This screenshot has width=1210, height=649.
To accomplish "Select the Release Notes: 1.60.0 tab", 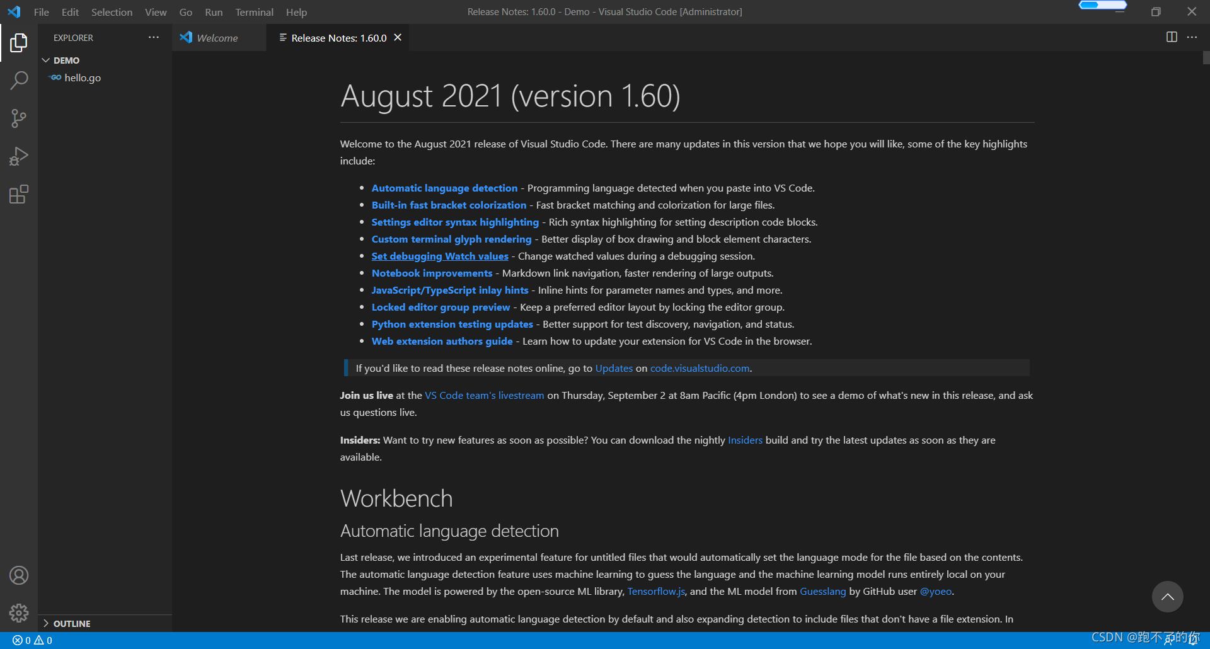I will [x=339, y=38].
